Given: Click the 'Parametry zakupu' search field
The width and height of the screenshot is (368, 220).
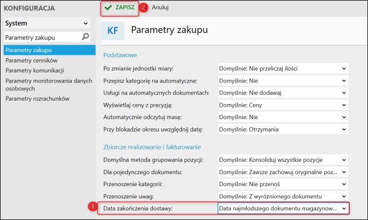Looking at the screenshot, I should (43, 37).
